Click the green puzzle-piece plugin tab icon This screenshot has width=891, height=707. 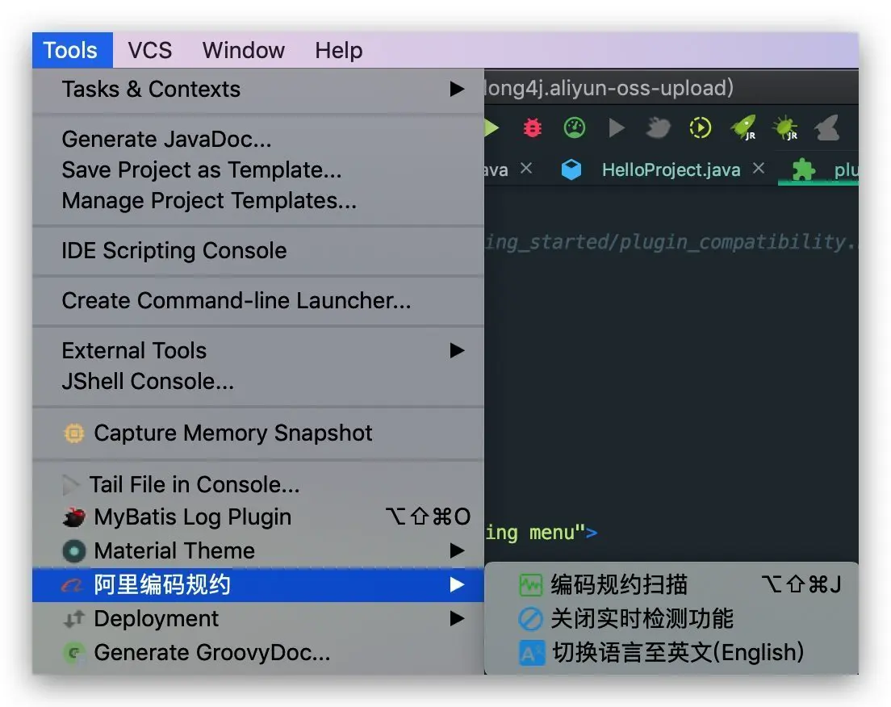[x=803, y=170]
